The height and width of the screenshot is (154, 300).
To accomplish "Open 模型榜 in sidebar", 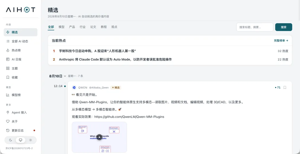I will [x=21, y=95].
